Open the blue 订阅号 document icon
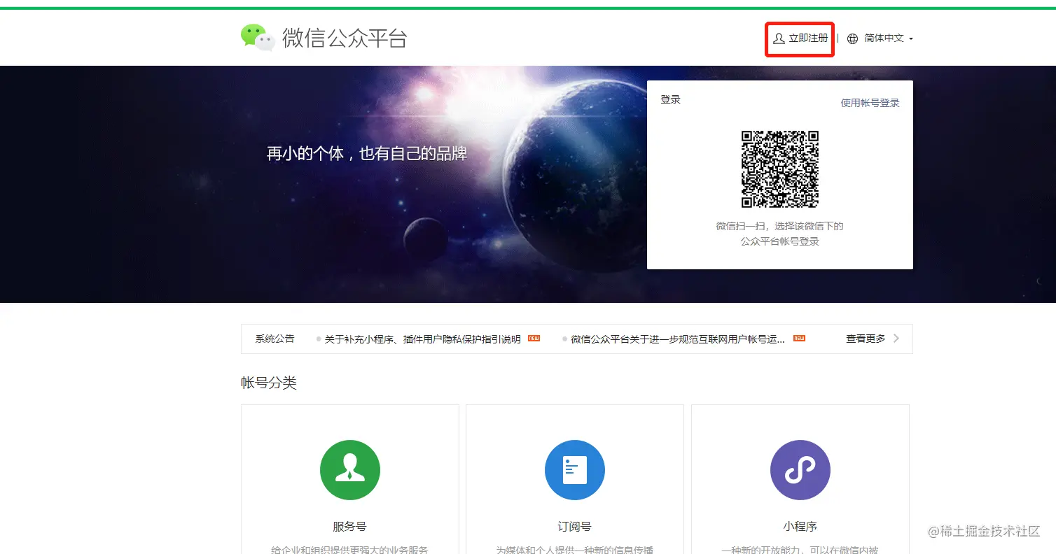 [x=575, y=470]
